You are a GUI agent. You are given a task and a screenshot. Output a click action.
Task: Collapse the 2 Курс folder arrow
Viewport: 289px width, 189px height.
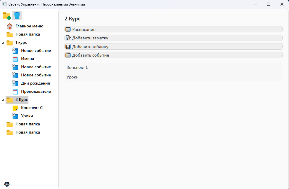3,100
